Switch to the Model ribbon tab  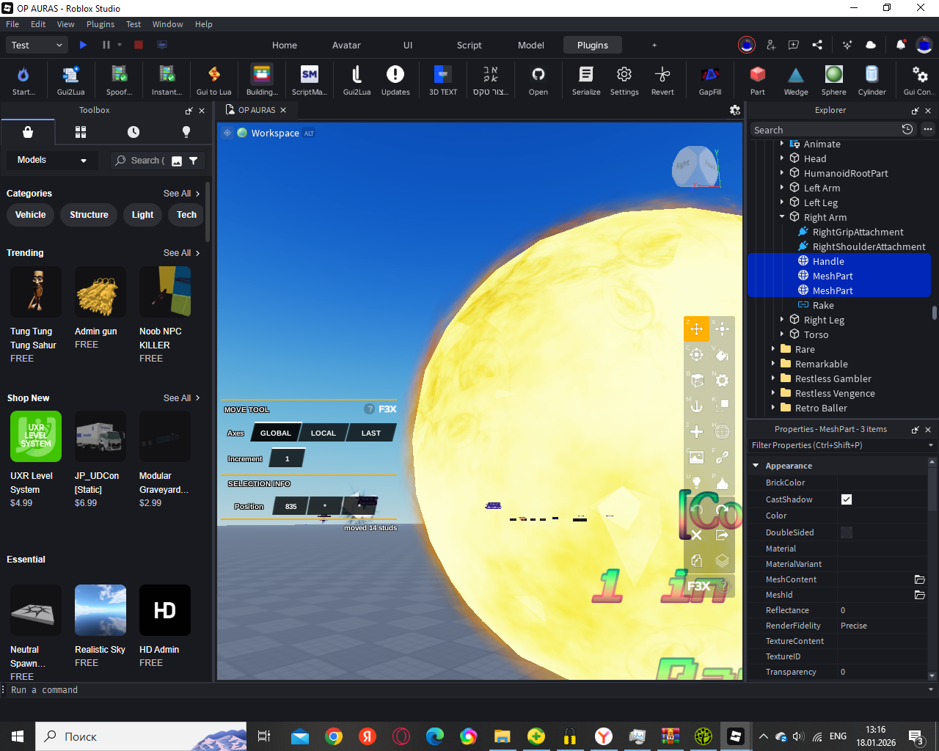[531, 45]
